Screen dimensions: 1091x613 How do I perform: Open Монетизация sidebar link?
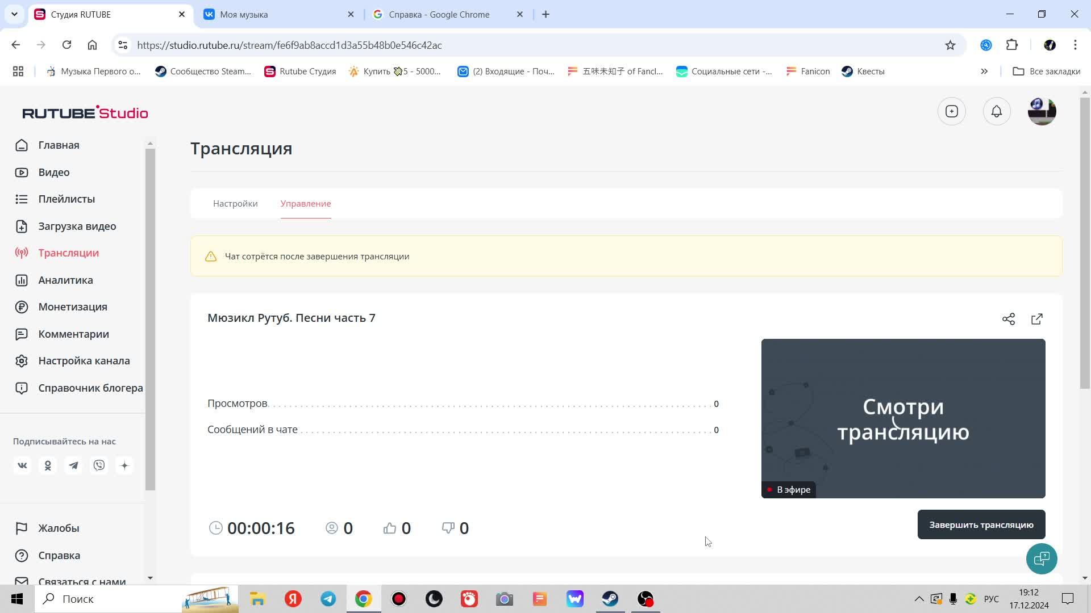(73, 307)
